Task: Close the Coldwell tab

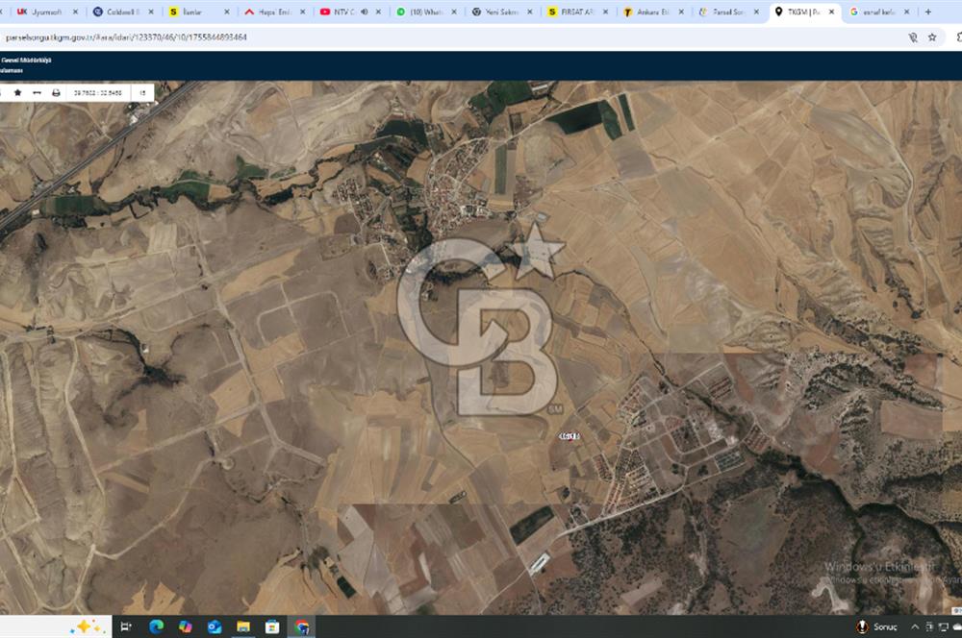Action: coord(151,12)
